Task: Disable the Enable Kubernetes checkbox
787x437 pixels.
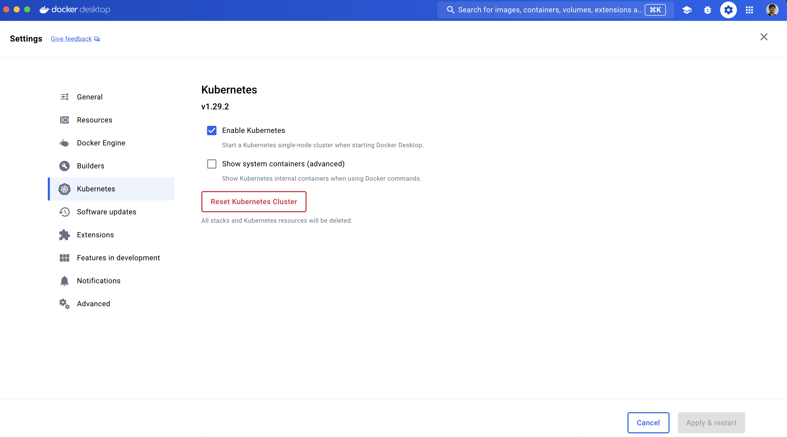Action: pos(212,131)
